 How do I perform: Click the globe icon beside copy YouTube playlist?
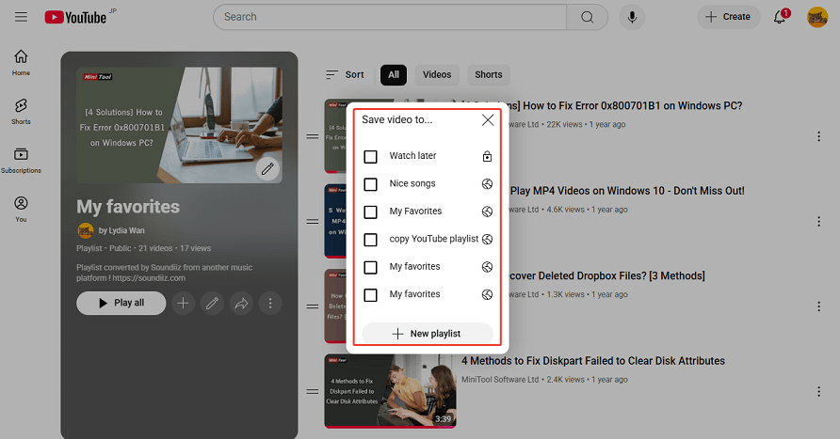(x=487, y=239)
